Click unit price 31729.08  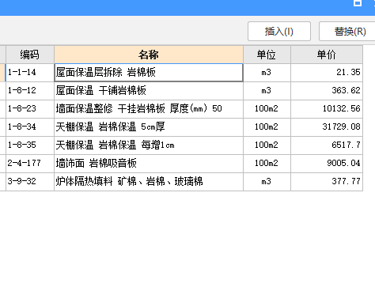point(327,127)
